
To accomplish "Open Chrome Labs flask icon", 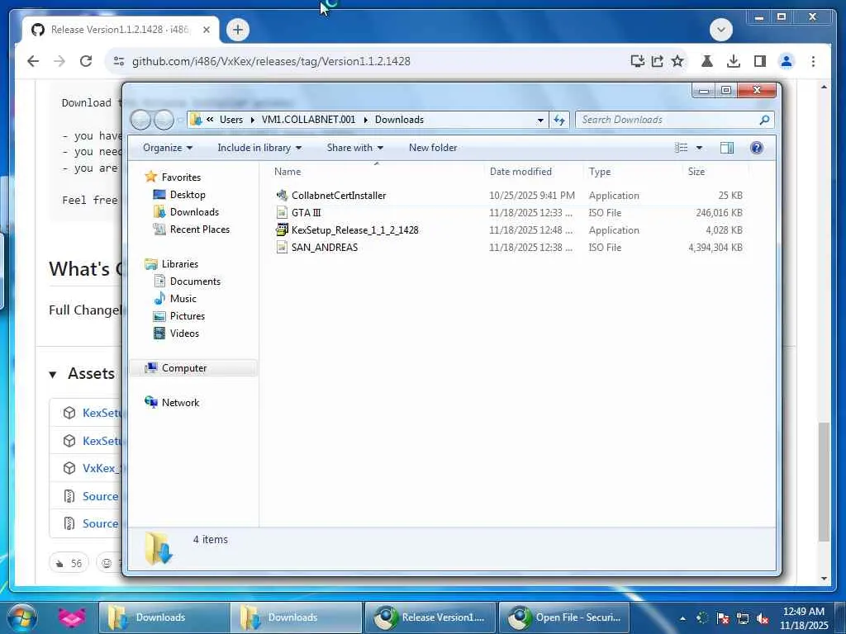I will 707,61.
